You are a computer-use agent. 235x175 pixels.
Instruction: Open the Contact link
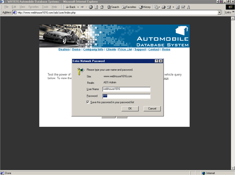pos(154,49)
